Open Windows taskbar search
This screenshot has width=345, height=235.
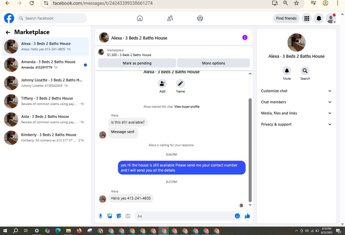tap(15, 231)
